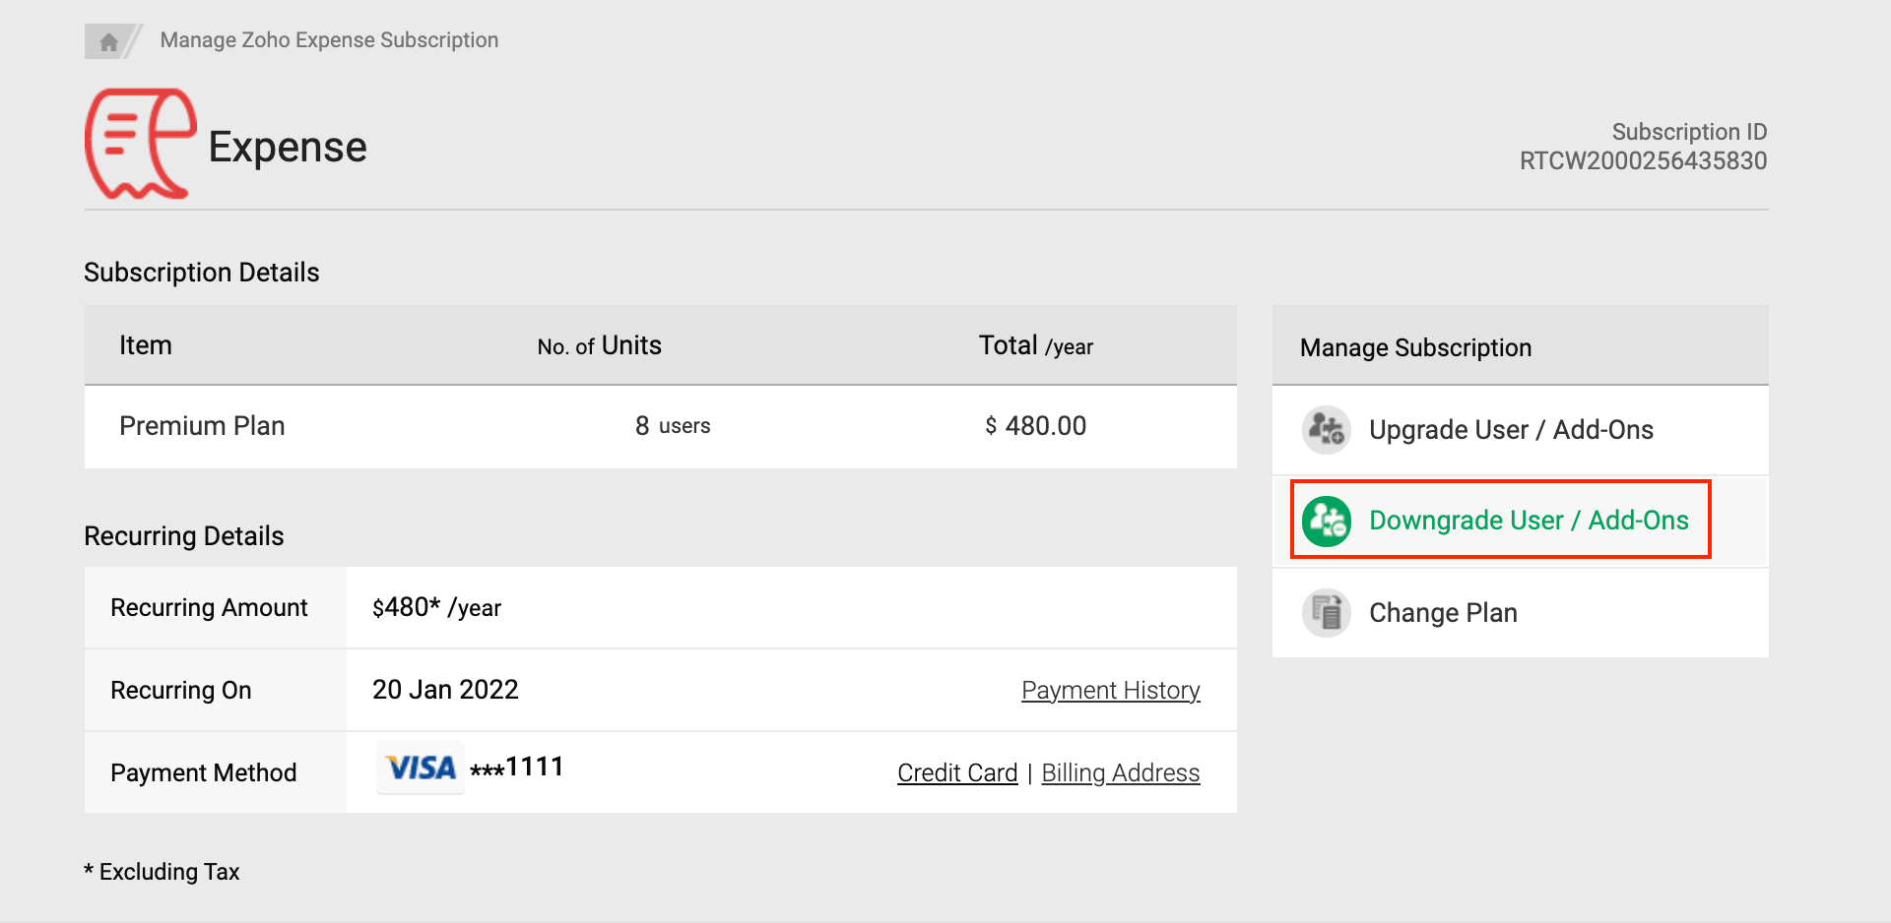The height and width of the screenshot is (923, 1891).
Task: Click the masked card number ***1111
Action: 516,768
